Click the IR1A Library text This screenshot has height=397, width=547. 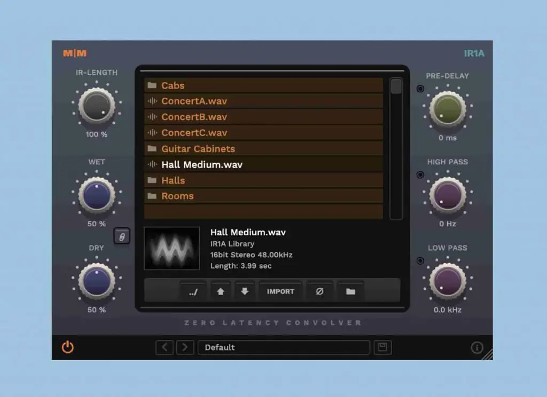pyautogui.click(x=232, y=244)
